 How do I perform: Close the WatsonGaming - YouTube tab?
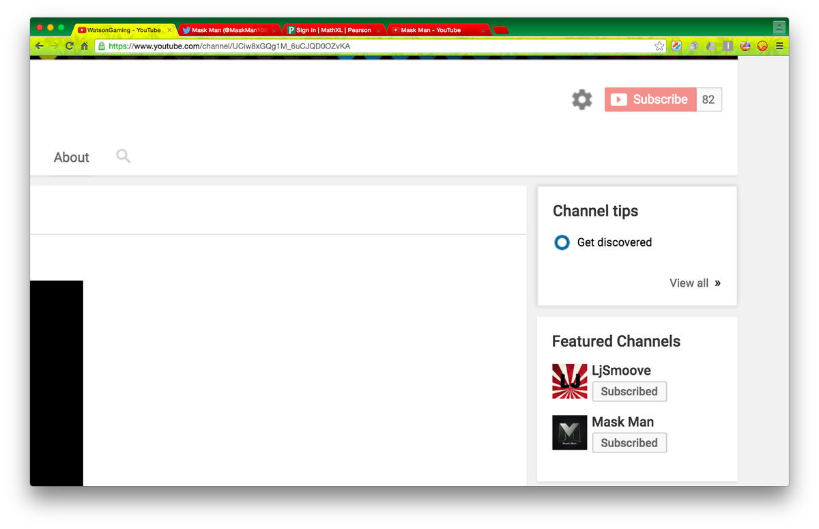click(x=170, y=30)
